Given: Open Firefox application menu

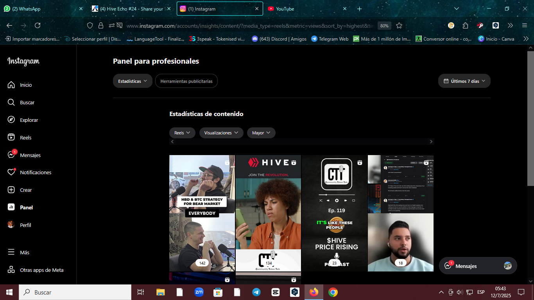Looking at the screenshot, I should pyautogui.click(x=525, y=25).
